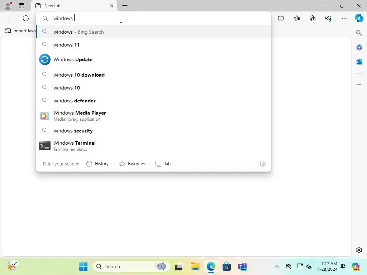367x275 pixels.
Task: Open Microsoft Teams from taskbar
Action: click(243, 266)
